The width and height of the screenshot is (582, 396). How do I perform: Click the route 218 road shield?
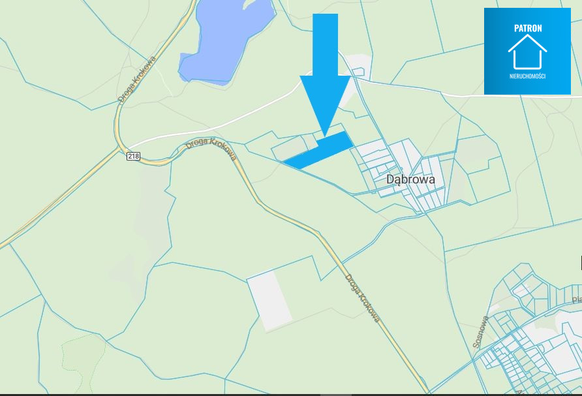coord(133,157)
